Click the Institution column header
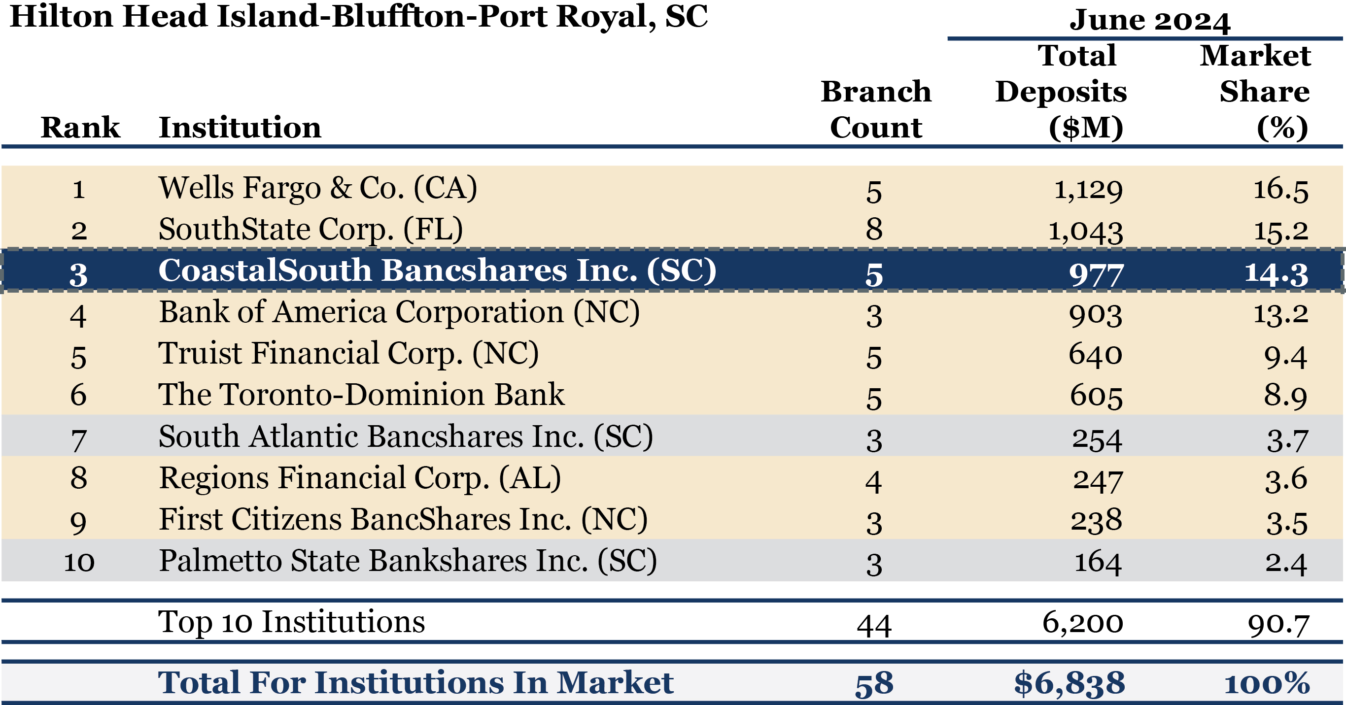1346x705 pixels. tap(240, 128)
